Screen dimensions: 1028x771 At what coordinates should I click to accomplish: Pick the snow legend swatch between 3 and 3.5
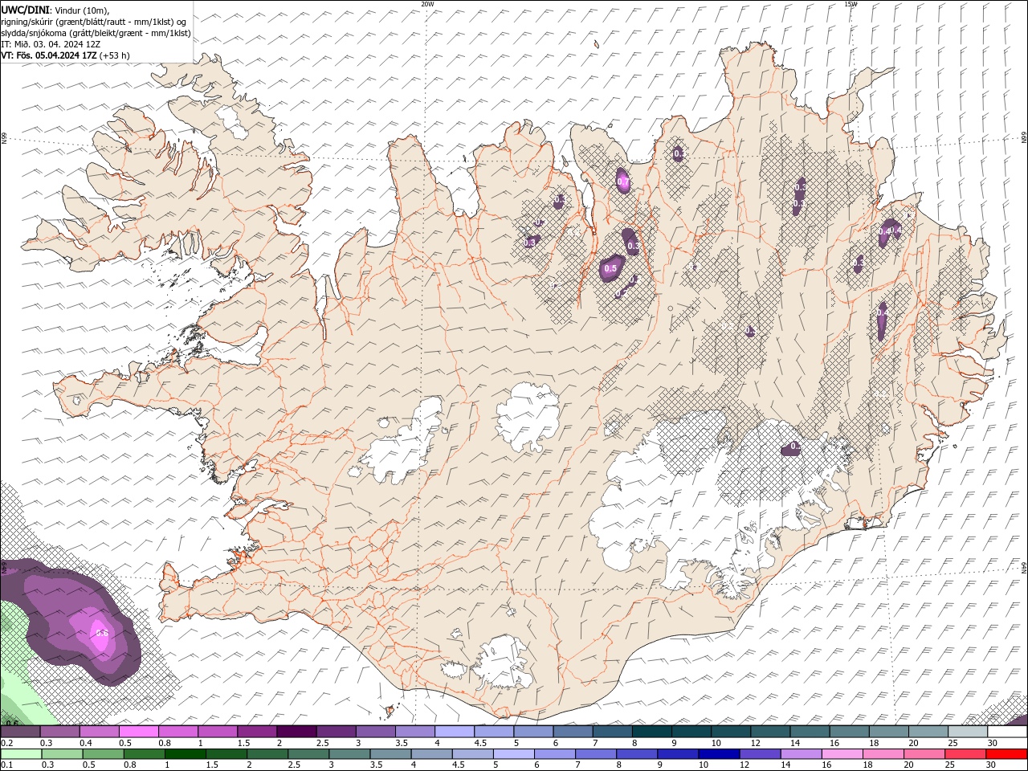(374, 732)
